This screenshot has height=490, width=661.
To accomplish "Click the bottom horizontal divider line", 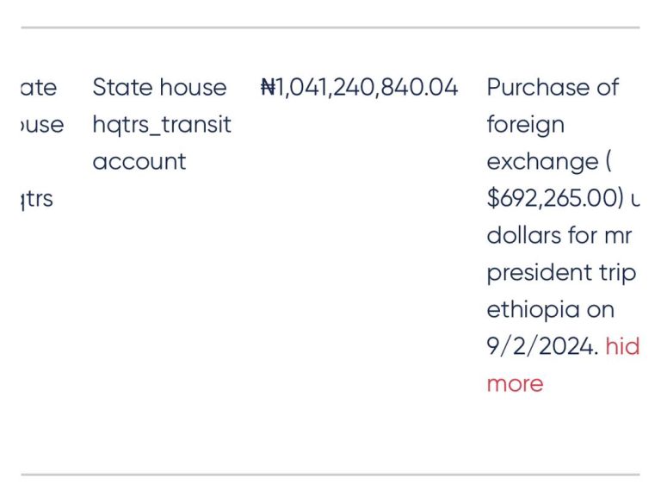I will 330,474.
